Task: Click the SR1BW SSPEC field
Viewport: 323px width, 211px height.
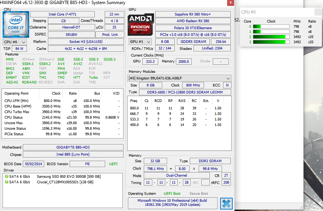Action: point(71,34)
